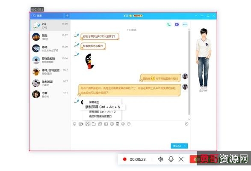Choose the Ctrl + Alt + O menu option
This screenshot has height=171, width=251.
pos(102,112)
